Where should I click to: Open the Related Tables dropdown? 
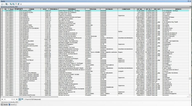point(7,4)
